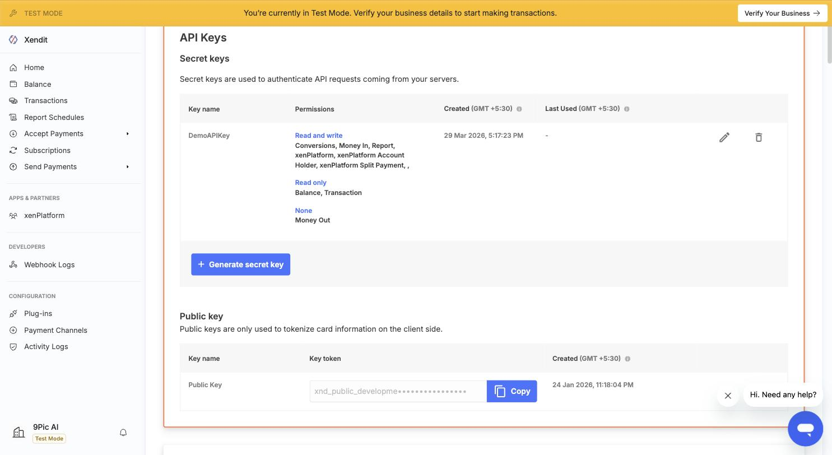This screenshot has height=455, width=832.
Task: Click the Report Schedules icon
Action: (13, 117)
